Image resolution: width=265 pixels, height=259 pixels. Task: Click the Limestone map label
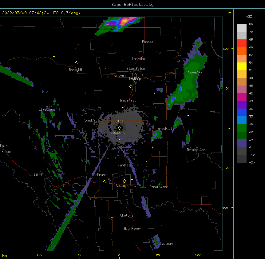47,110
